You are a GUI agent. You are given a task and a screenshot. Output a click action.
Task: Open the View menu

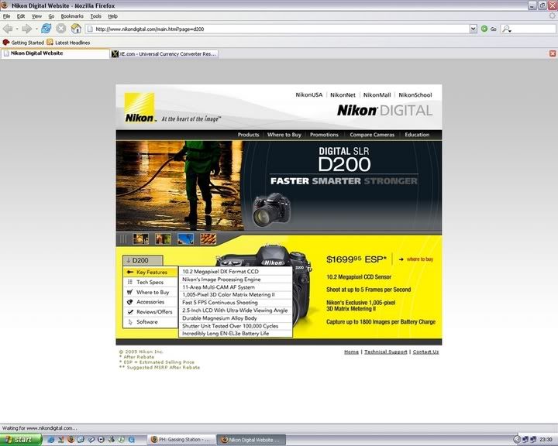click(x=36, y=16)
